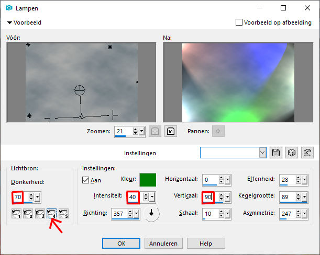Collapse the Voorbeeld preview section
Viewport: 320px width, 255px height.
click(x=9, y=22)
